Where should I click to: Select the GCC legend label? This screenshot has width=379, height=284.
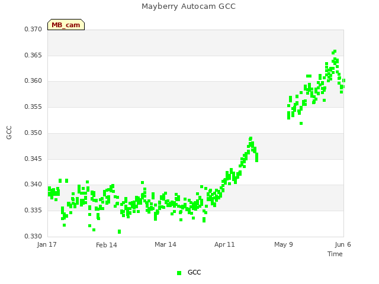194,272
